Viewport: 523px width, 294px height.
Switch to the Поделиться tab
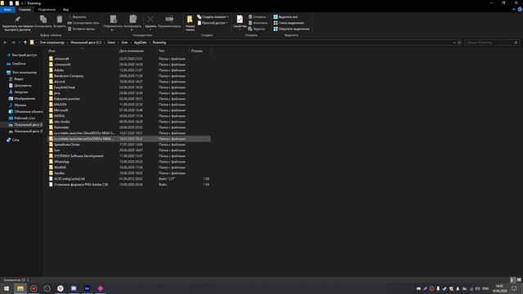pos(47,10)
